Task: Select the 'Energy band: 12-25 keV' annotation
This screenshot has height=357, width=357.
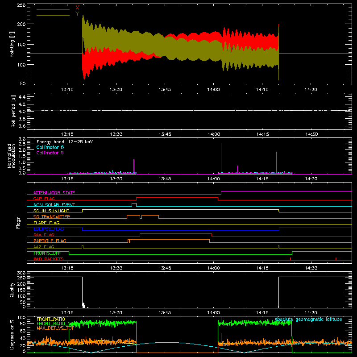Action: point(65,142)
